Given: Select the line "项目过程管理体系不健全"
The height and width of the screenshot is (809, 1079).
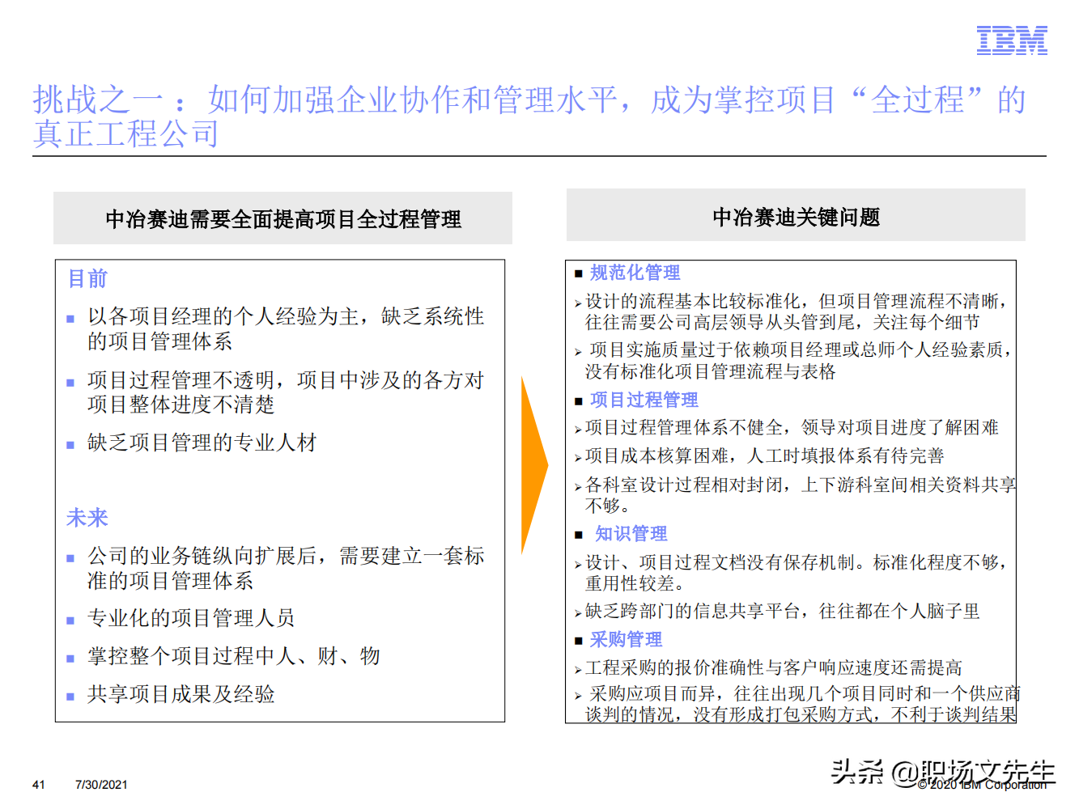Looking at the screenshot, I should pos(792,427).
